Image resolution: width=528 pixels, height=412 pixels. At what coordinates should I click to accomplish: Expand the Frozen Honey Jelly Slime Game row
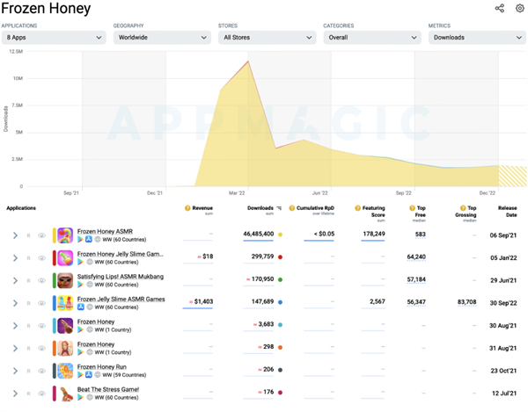(x=15, y=258)
